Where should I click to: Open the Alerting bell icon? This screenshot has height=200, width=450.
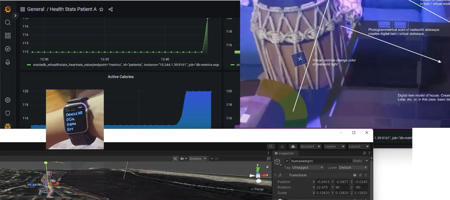pos(8,62)
